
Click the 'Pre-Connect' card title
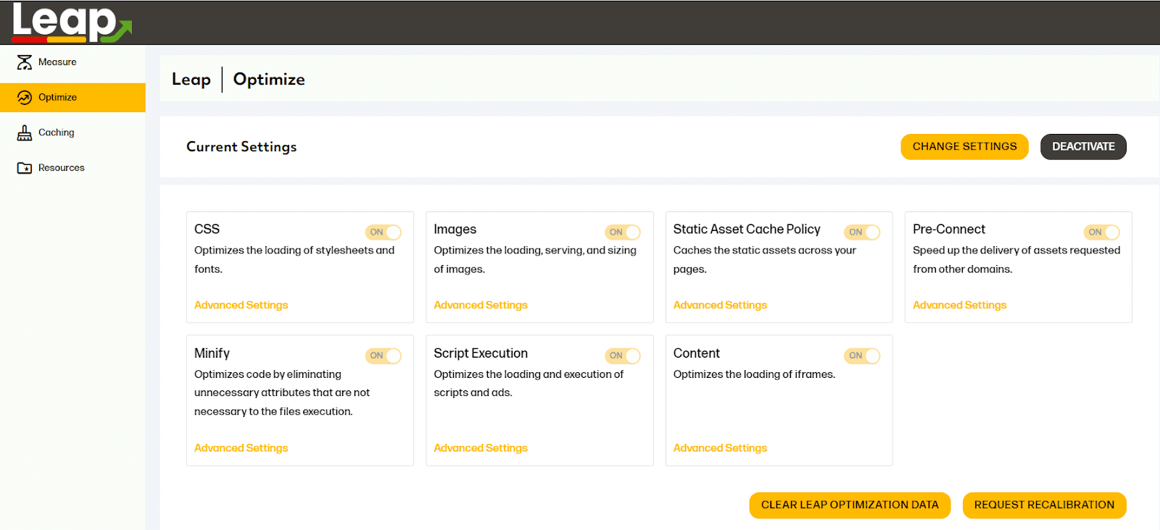tap(949, 230)
